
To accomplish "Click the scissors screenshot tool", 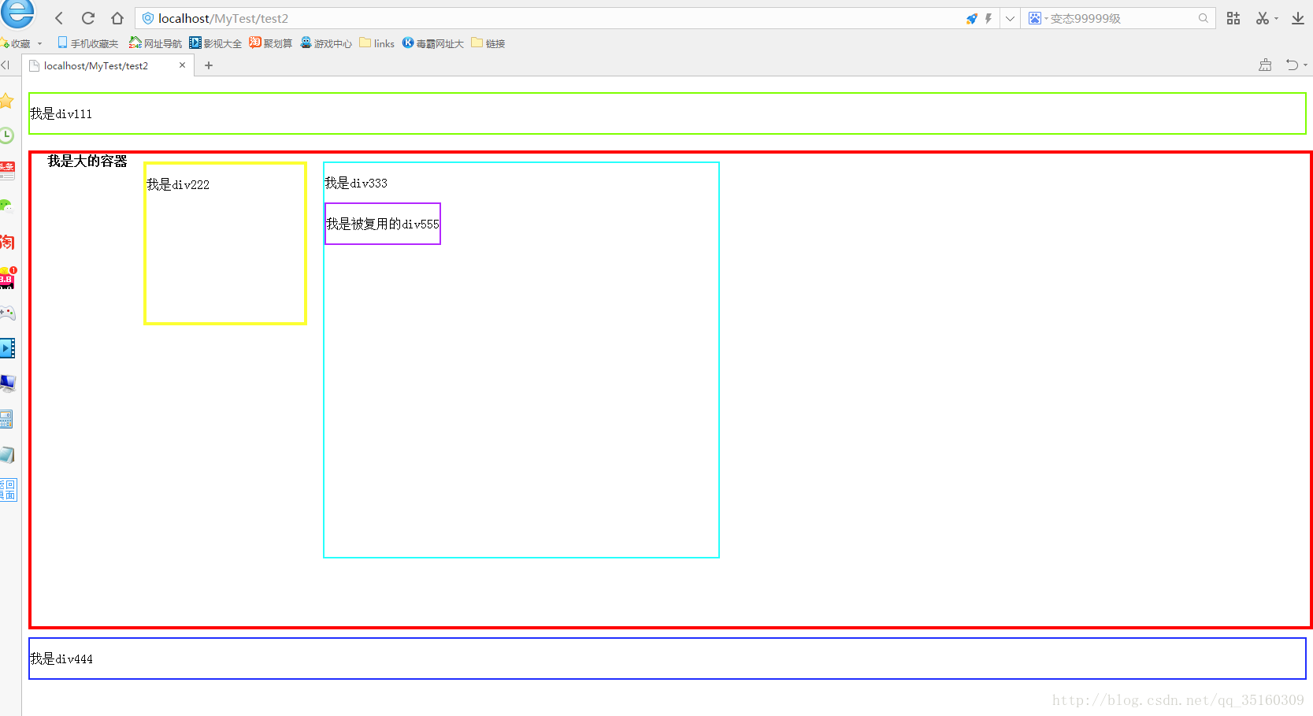I will [1263, 18].
